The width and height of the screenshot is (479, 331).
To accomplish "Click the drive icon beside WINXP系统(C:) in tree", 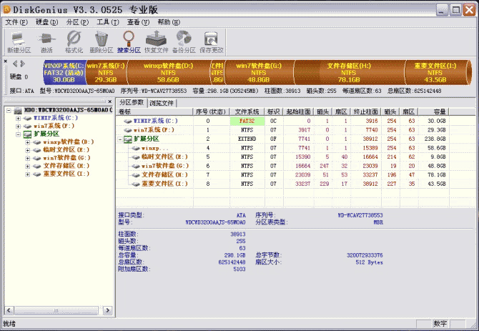I will [x=28, y=118].
